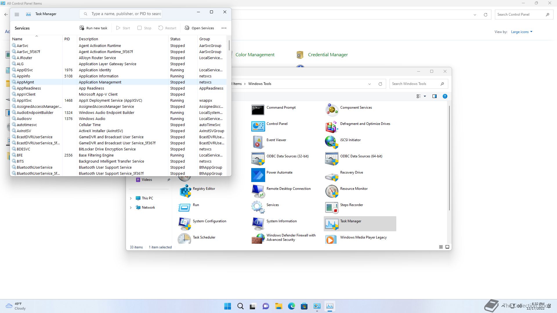Screen dimensions: 557x313
Task: Select AppMgmt service row
Action: [118, 82]
